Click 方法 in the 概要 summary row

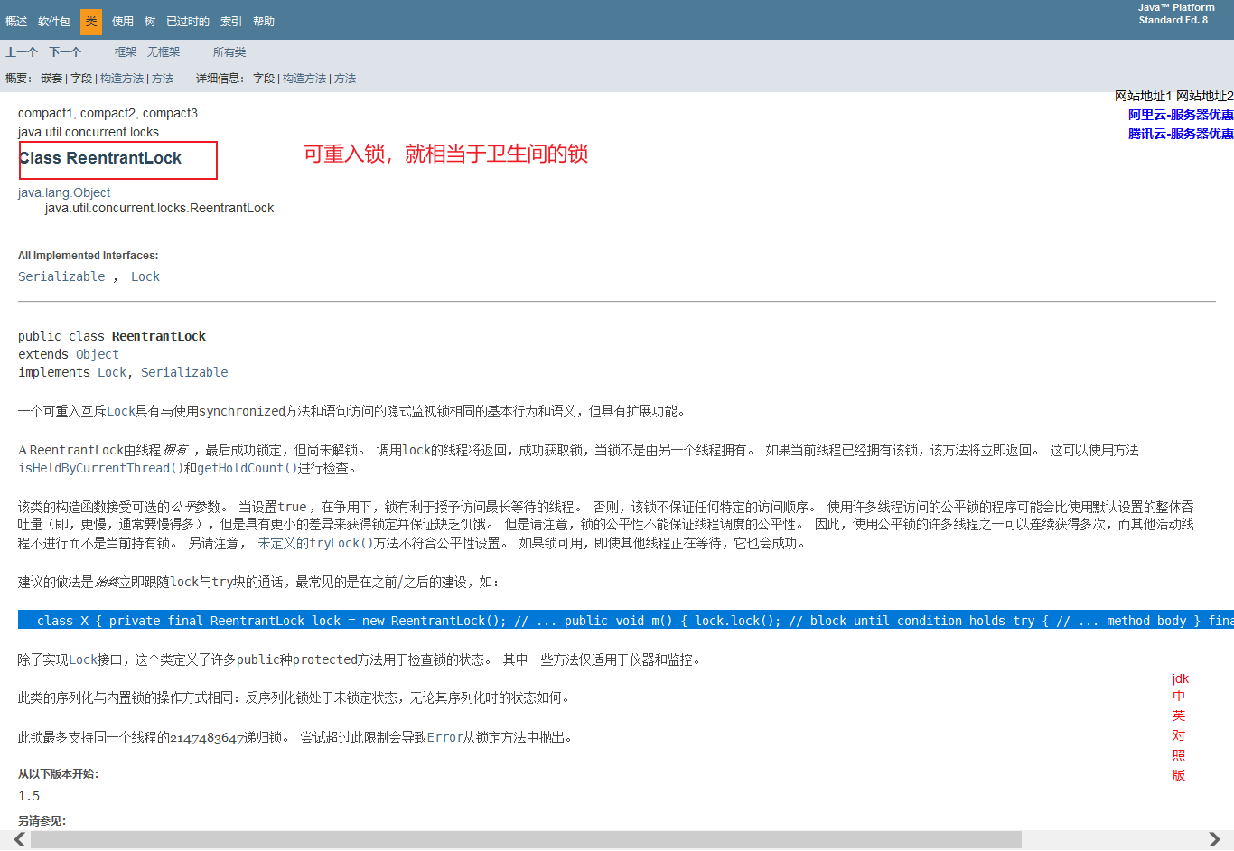pyautogui.click(x=163, y=79)
